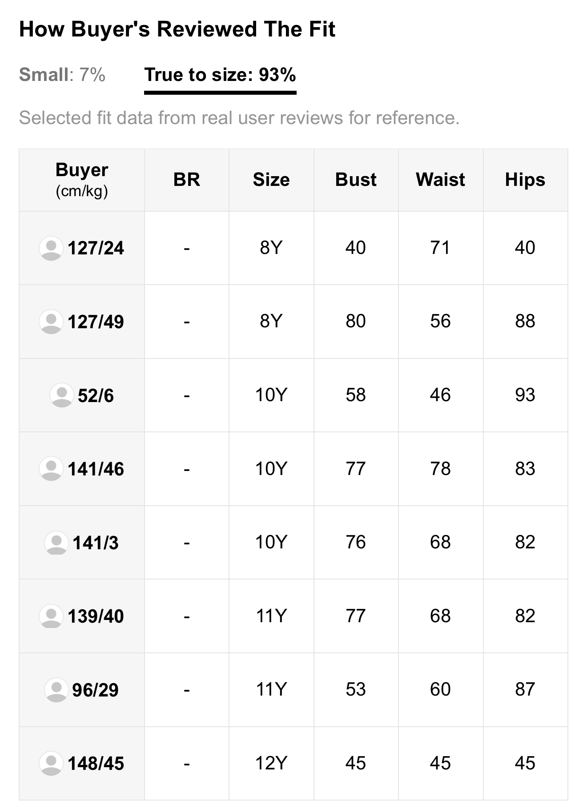The height and width of the screenshot is (809, 587).
Task: Select the 8Y size for buyer 127/24
Action: click(271, 248)
